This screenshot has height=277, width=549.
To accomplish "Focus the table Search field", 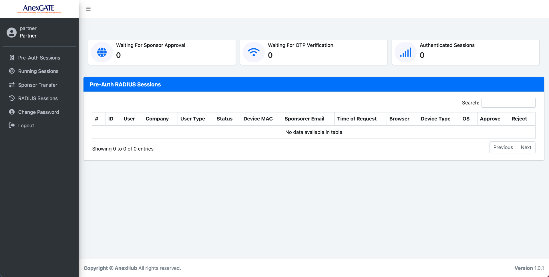I will point(508,103).
